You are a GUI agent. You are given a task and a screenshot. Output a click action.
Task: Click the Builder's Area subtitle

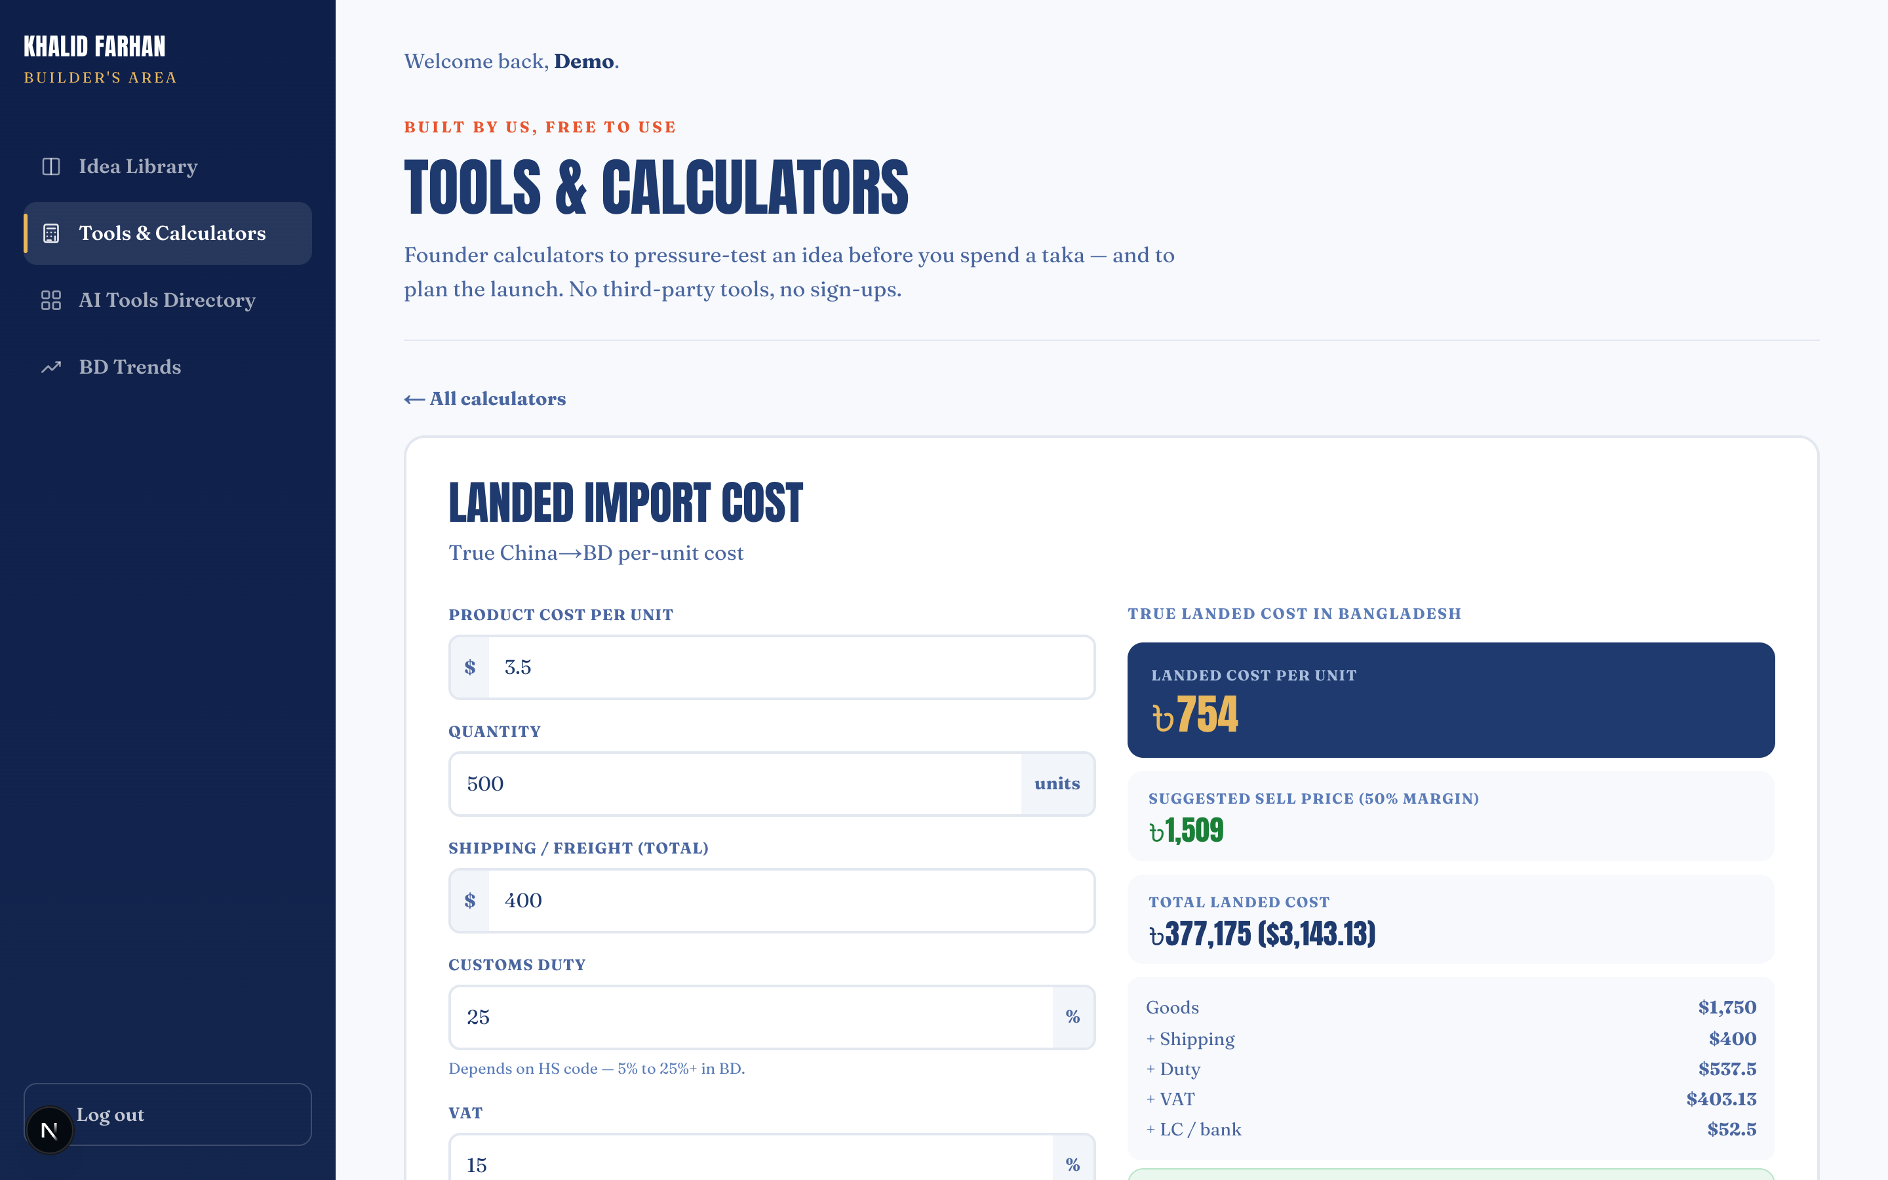click(x=101, y=78)
